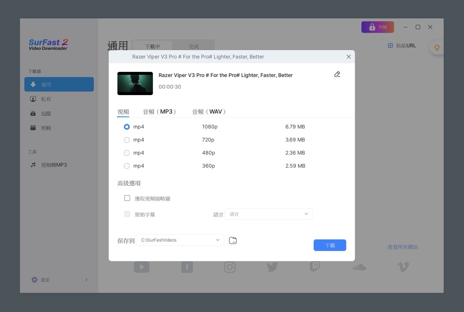The width and height of the screenshot is (464, 312).
Task: Open 剪輯 in the sidebar
Action: (x=59, y=128)
